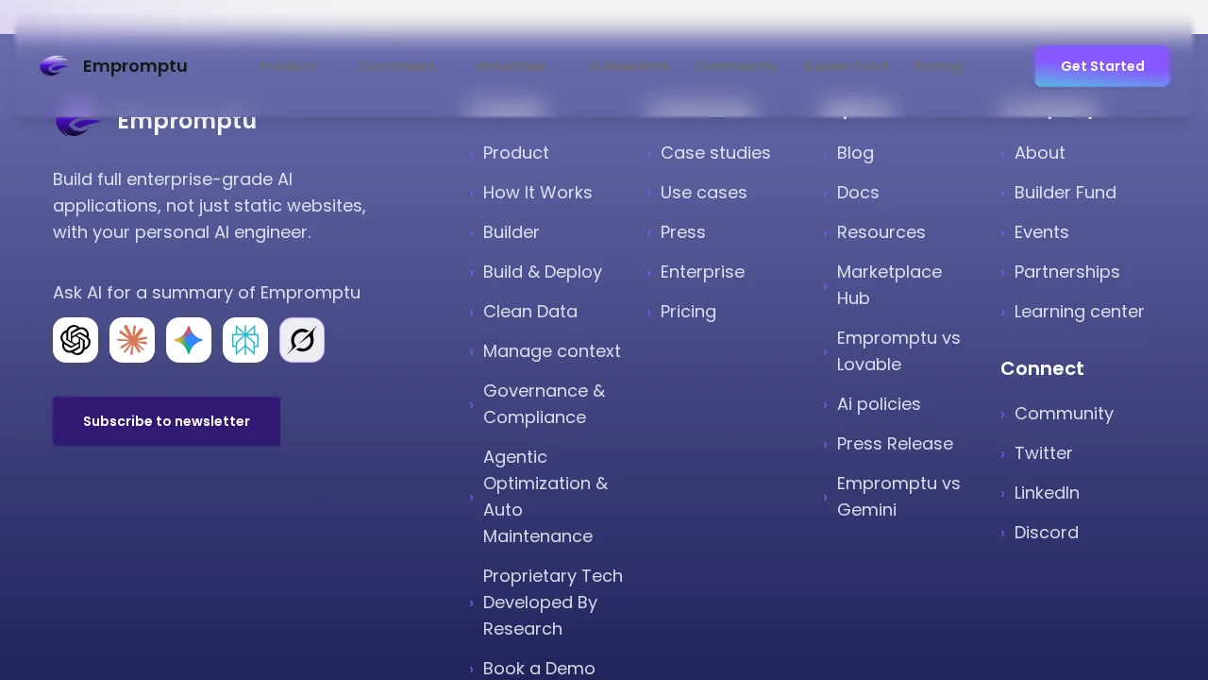Open the Book a Demo link
The height and width of the screenshot is (680, 1208).
coord(539,669)
